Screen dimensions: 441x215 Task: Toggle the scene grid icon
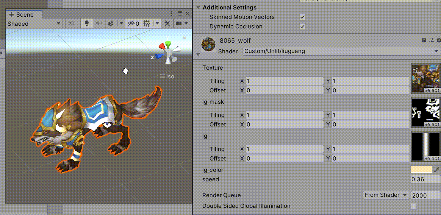pos(147,23)
